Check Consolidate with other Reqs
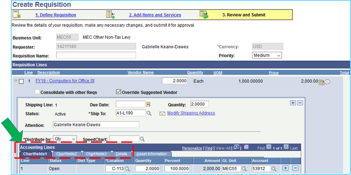Screen dimensions: 351x175 tap(38, 92)
